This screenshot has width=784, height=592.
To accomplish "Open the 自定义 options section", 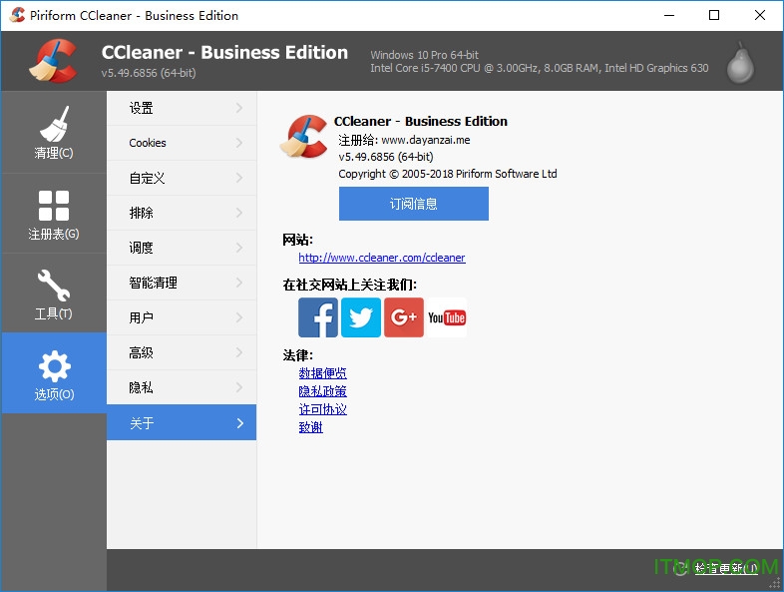I will 182,178.
